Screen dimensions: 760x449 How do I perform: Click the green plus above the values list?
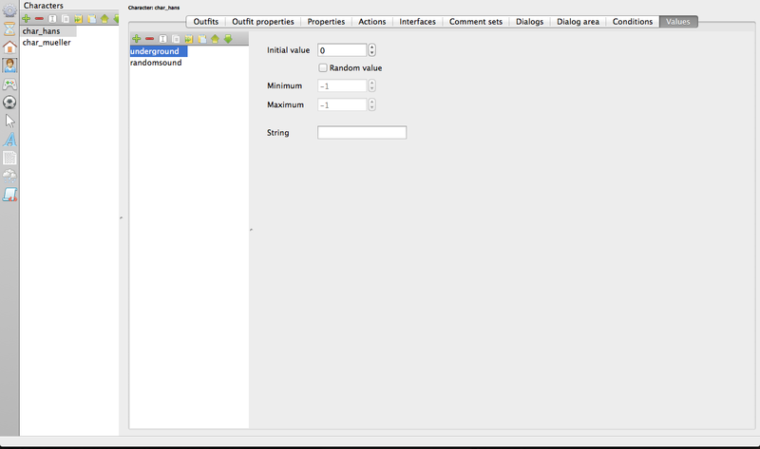(x=137, y=39)
